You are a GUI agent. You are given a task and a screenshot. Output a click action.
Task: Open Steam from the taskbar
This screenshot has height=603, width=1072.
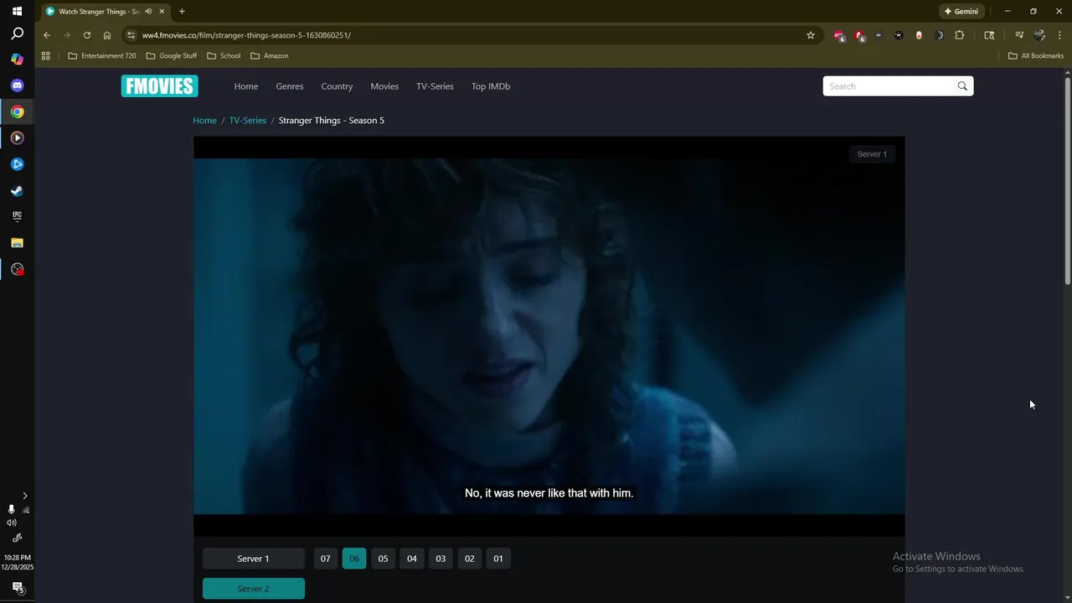17,190
